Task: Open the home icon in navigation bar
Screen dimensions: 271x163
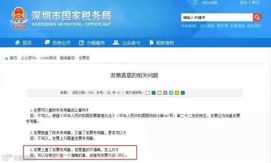Action: point(18,42)
